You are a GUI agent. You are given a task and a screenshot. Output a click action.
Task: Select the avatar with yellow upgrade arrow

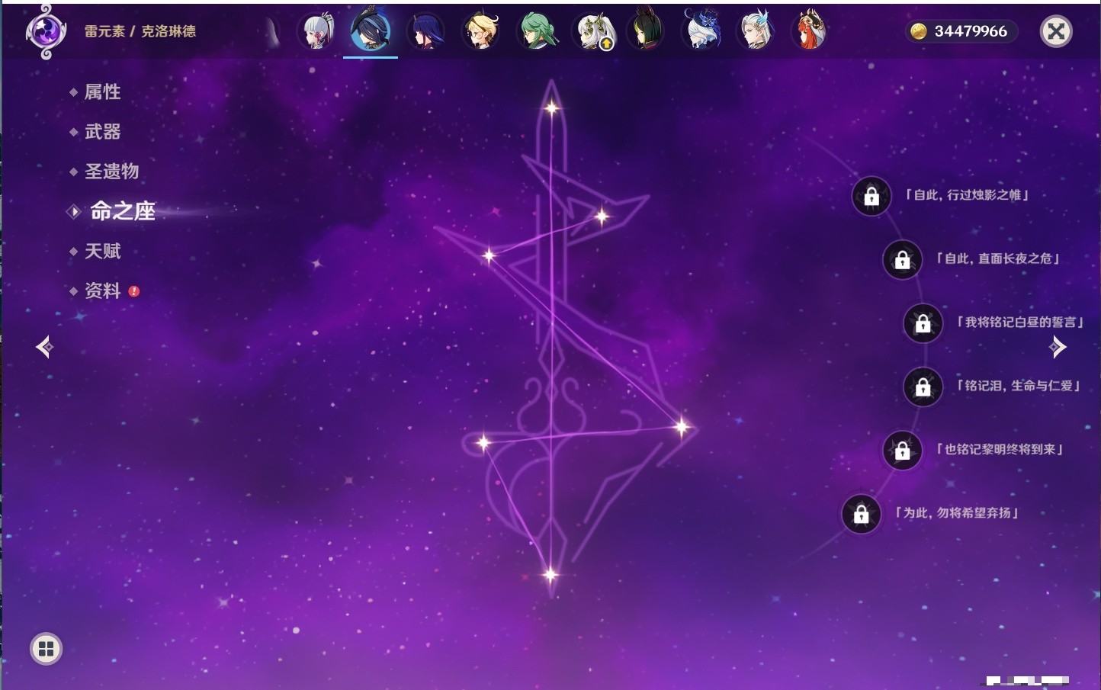coord(592,31)
